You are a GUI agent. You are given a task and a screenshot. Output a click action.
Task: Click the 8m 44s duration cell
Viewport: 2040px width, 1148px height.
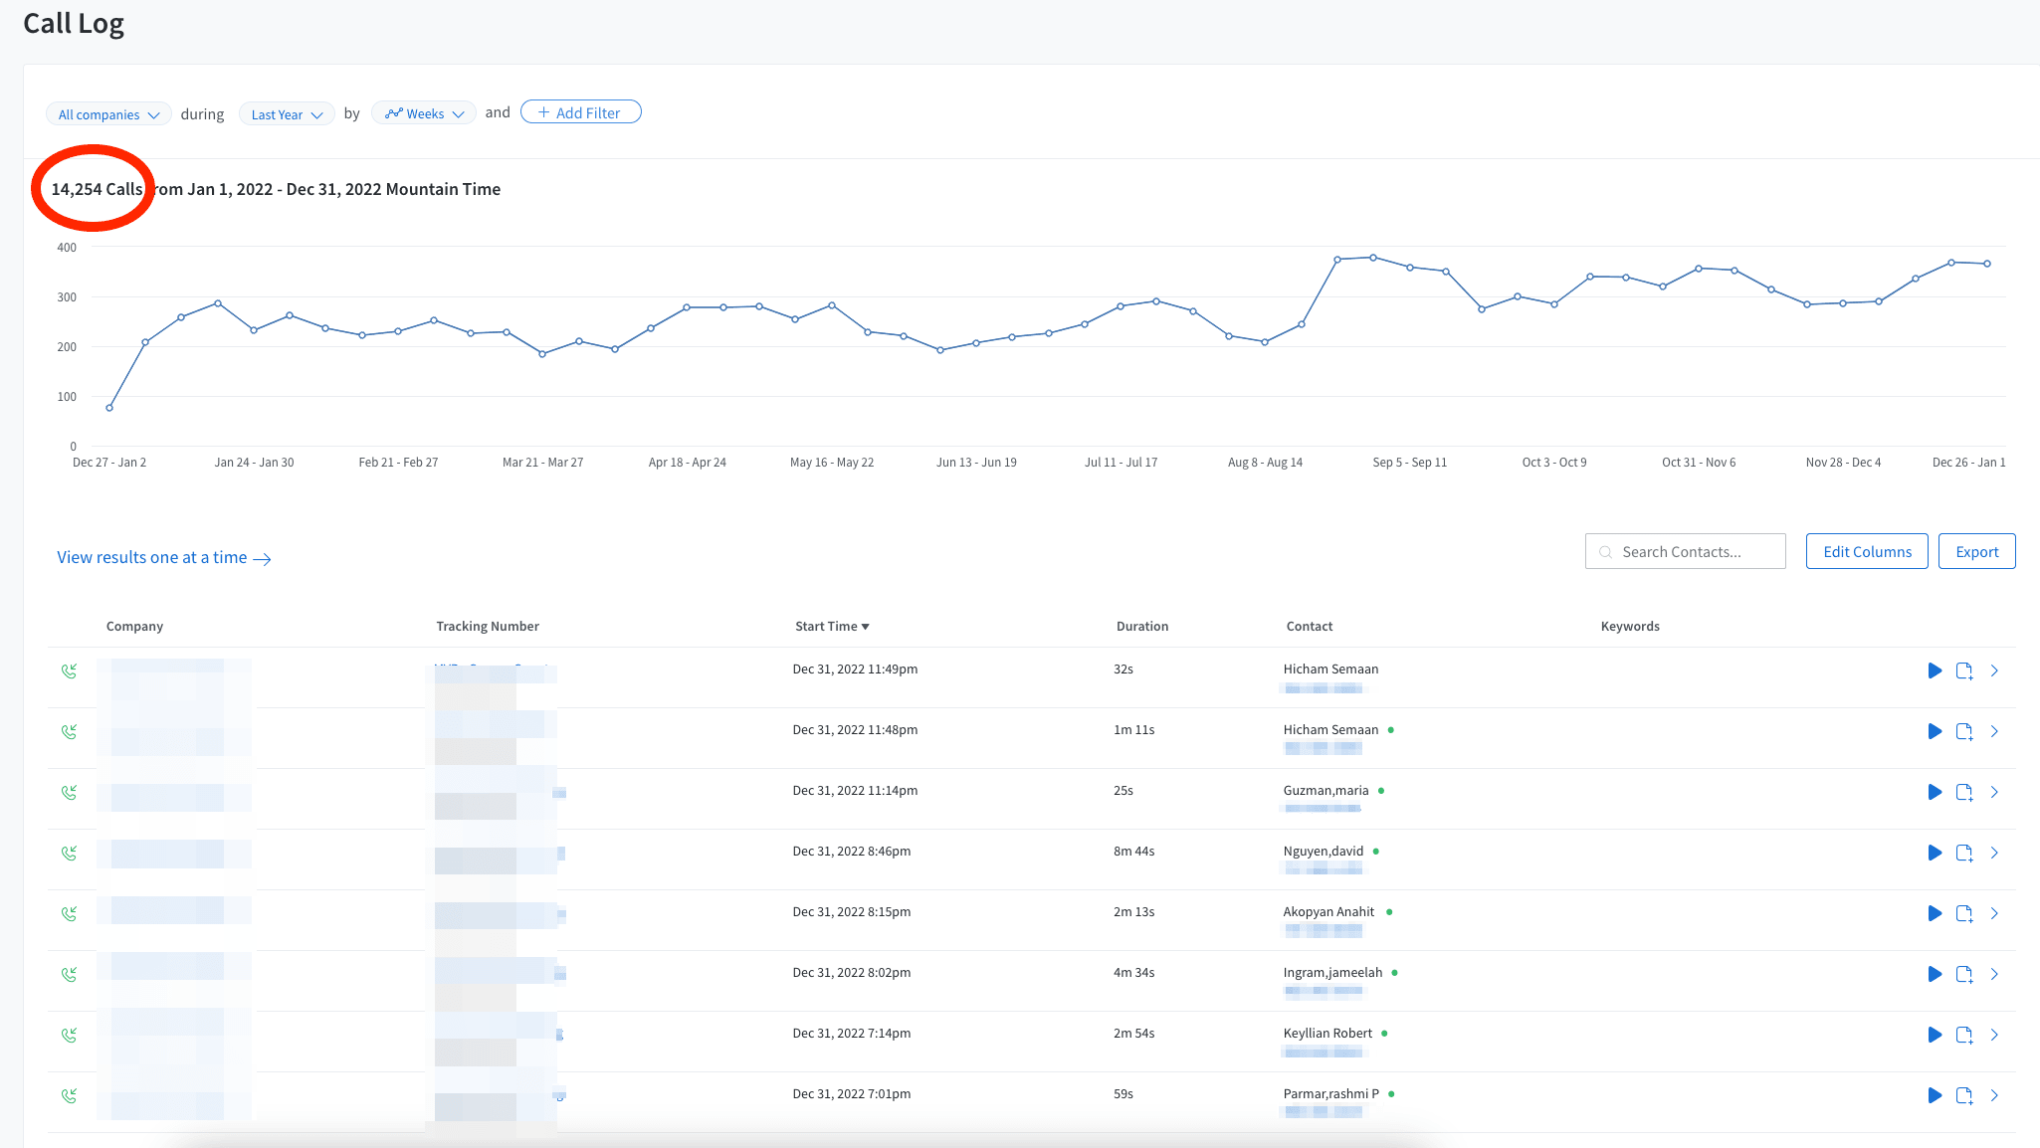(x=1134, y=851)
